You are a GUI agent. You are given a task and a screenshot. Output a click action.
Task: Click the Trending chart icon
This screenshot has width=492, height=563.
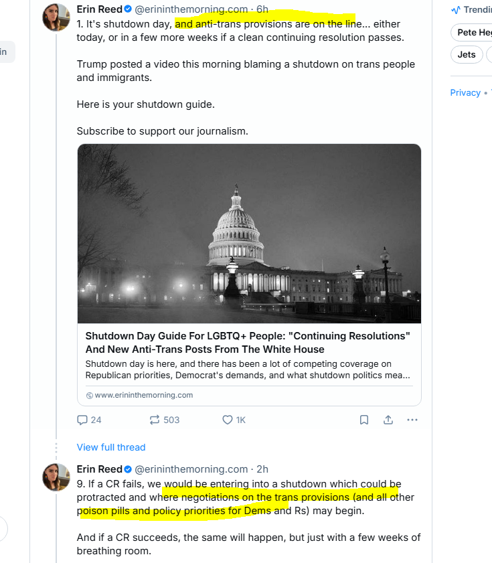(456, 10)
